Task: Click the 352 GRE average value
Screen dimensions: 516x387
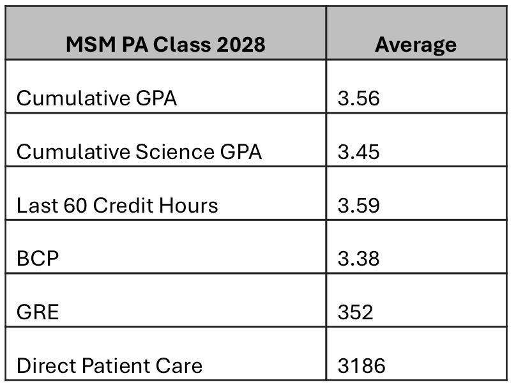Action: tap(354, 312)
